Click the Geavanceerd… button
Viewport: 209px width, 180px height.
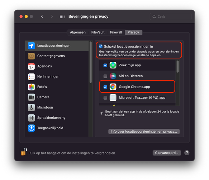coord(167,153)
